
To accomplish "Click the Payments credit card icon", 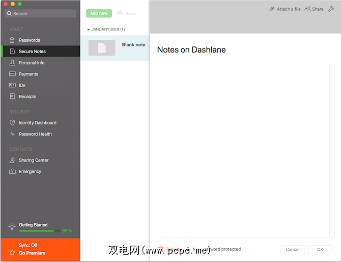I will click(12, 74).
